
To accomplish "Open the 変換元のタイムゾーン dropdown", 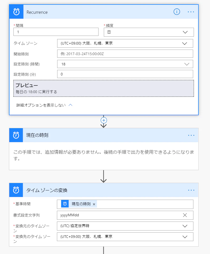I will pyautogui.click(x=125, y=226).
